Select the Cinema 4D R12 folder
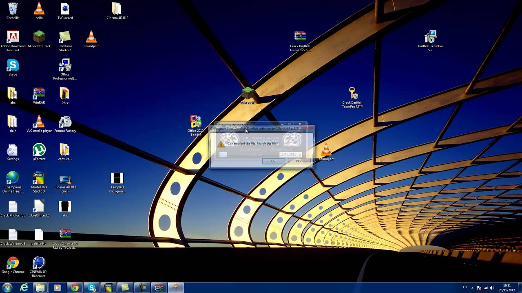The image size is (522, 293). [117, 11]
